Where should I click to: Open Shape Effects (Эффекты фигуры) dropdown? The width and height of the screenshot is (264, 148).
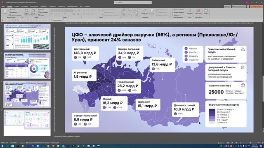pyautogui.click(x=162, y=15)
